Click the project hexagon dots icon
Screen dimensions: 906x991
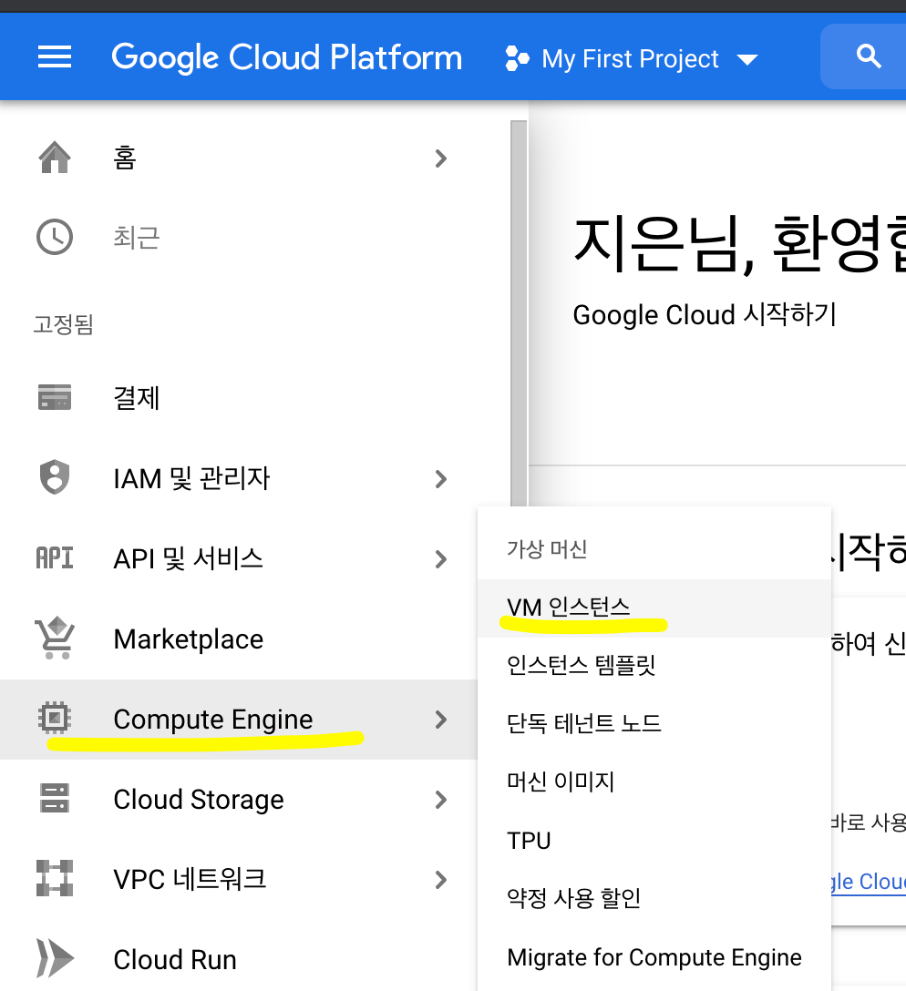(517, 59)
